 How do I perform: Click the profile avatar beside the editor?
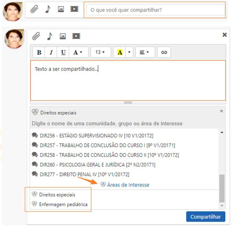tap(14, 38)
